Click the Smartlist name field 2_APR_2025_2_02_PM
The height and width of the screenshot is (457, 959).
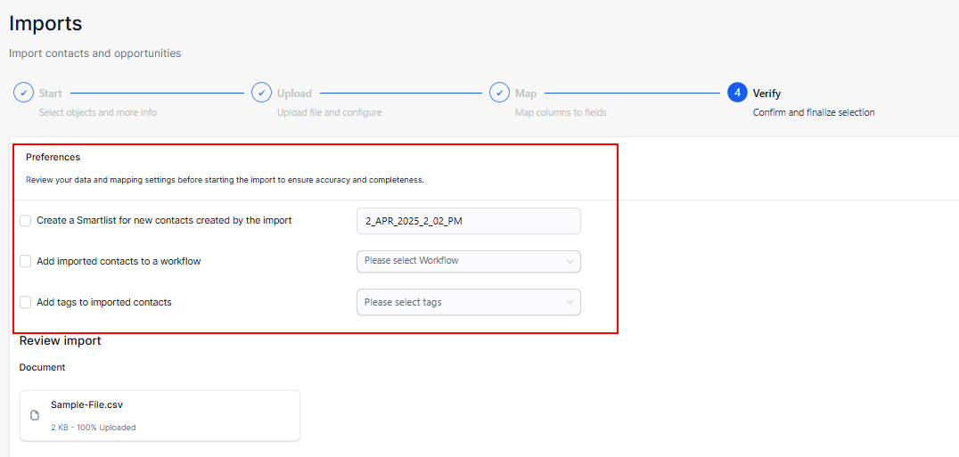(469, 221)
